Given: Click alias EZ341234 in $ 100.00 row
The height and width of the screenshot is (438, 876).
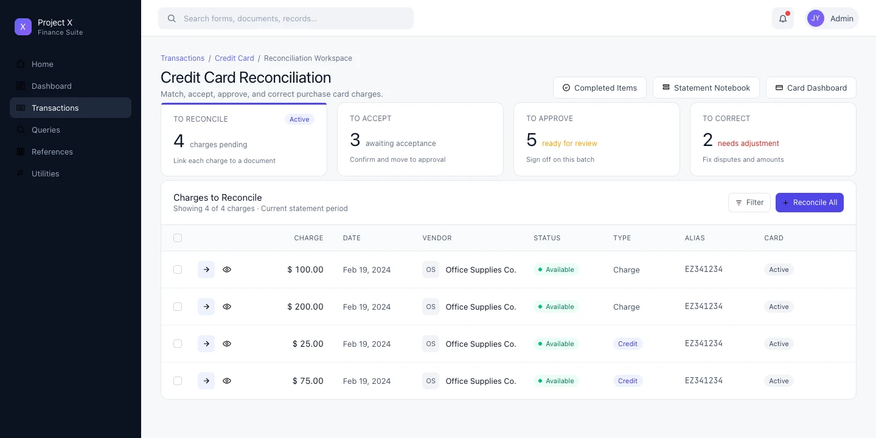Looking at the screenshot, I should [x=704, y=269].
